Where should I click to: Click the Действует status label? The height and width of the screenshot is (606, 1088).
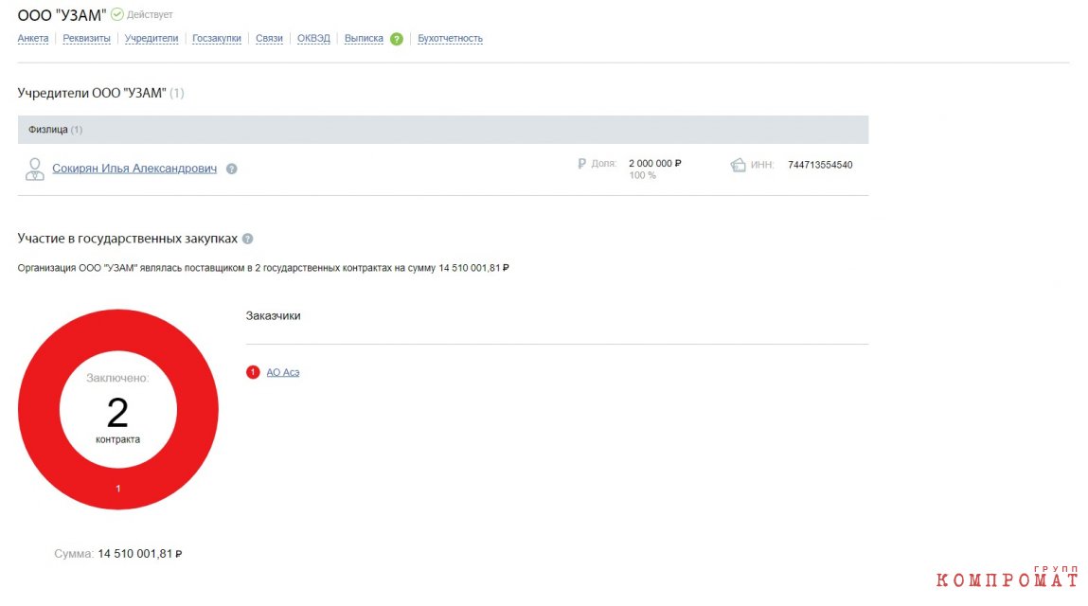point(150,14)
